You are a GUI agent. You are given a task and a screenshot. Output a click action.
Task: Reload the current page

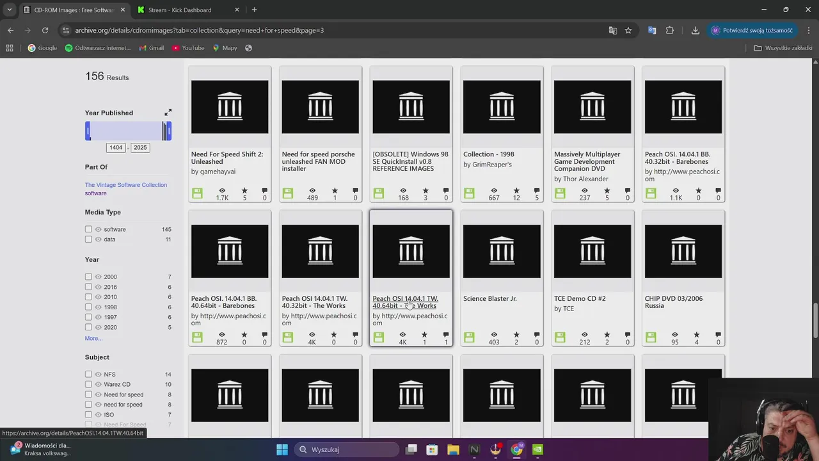[x=45, y=30]
